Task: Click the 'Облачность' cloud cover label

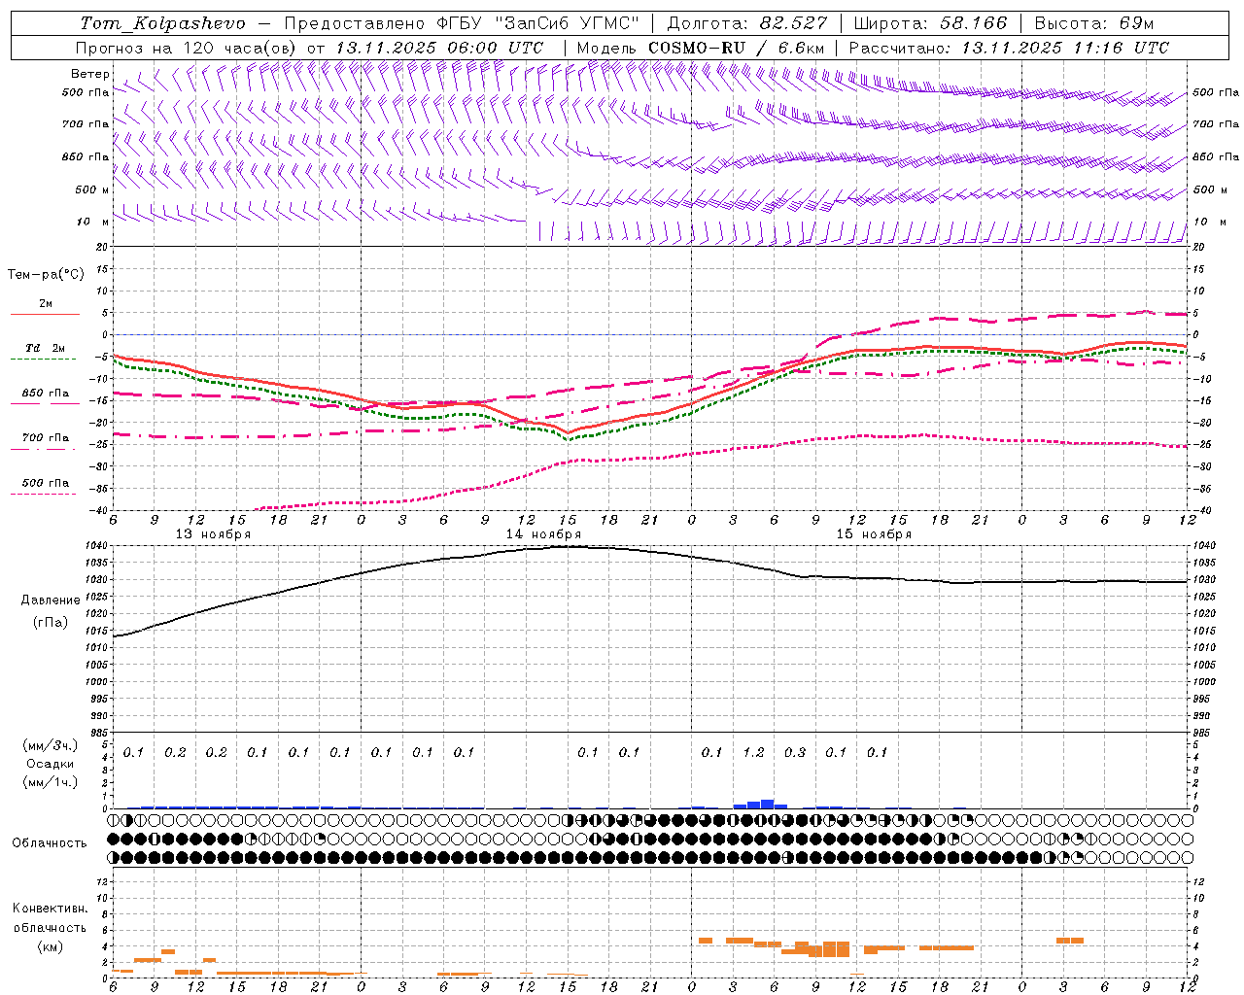Action: click(50, 843)
